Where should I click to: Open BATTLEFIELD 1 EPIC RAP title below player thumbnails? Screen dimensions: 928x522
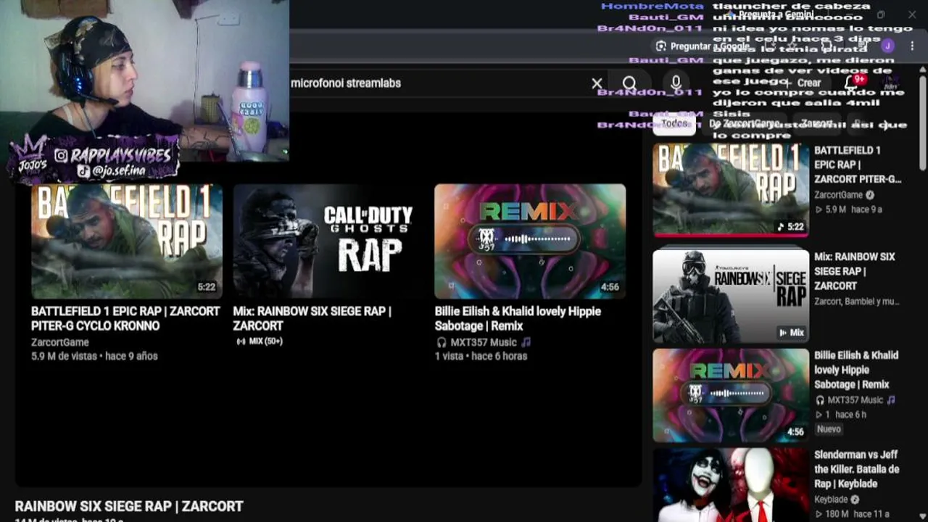click(125, 318)
